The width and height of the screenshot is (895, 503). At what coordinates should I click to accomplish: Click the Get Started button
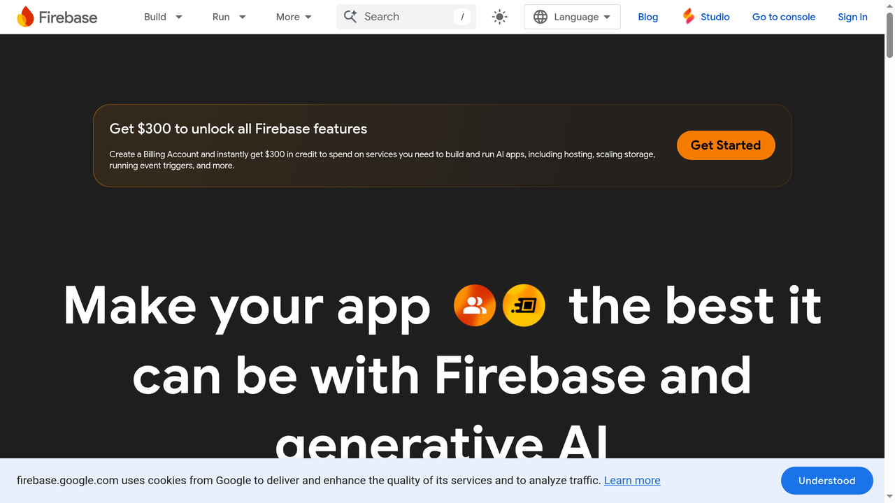point(726,145)
